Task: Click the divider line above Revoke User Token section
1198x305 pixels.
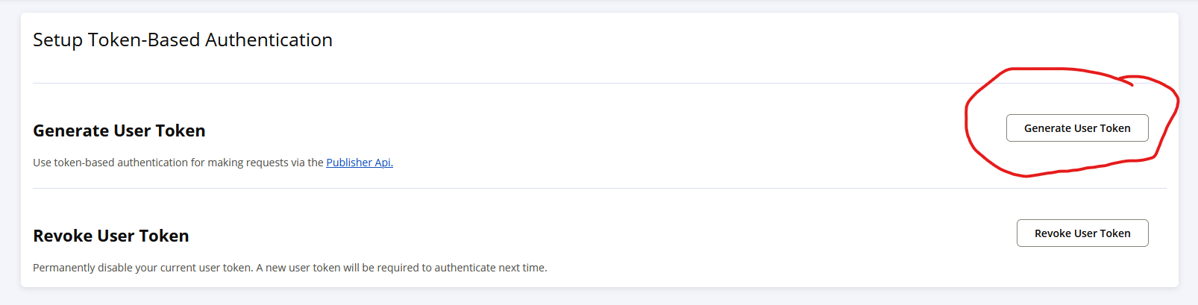Action: 600,188
